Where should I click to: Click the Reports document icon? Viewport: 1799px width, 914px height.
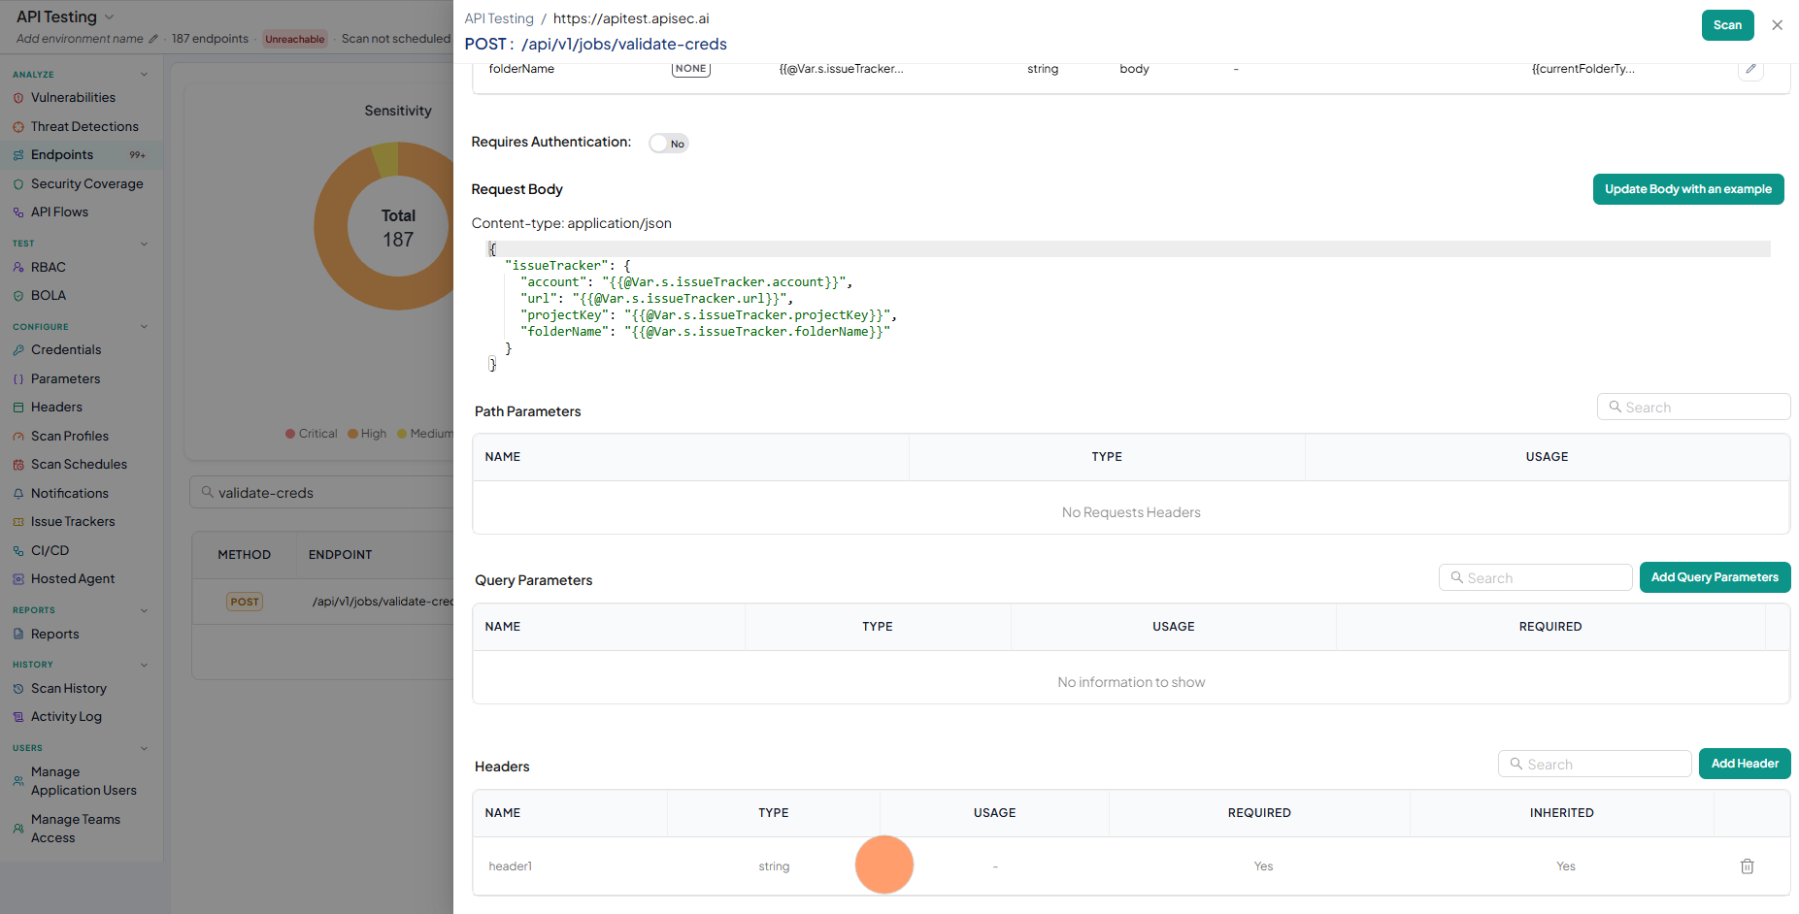click(x=18, y=635)
